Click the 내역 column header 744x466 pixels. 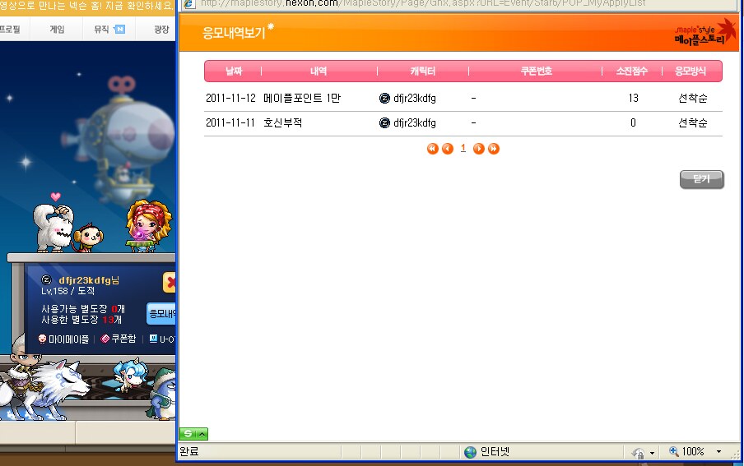tap(319, 72)
